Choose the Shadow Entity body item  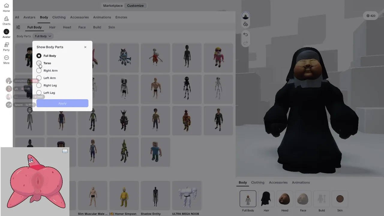(155, 196)
